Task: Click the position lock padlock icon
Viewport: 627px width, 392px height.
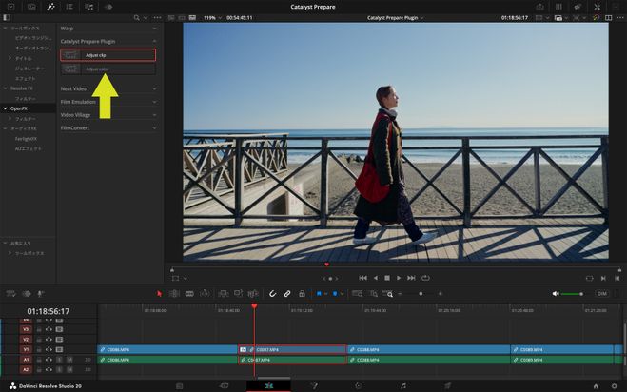Action: pyautogui.click(x=302, y=293)
